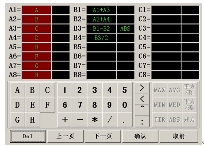
Task: Insert the division slash operator
Action: pos(110,120)
